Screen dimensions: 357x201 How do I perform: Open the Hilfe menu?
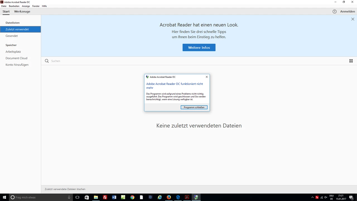44,6
